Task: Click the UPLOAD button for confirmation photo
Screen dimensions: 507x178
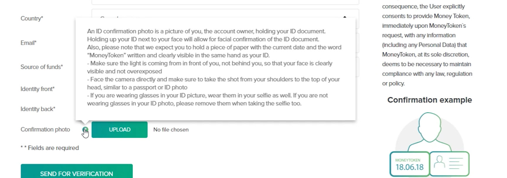Action: [119, 130]
